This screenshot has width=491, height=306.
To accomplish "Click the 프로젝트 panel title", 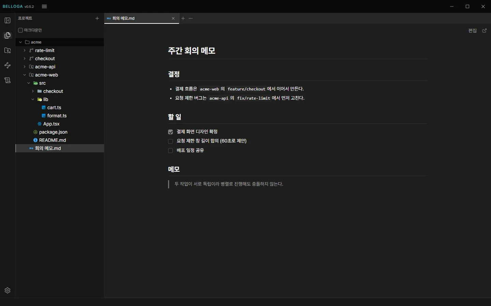I will click(x=25, y=18).
